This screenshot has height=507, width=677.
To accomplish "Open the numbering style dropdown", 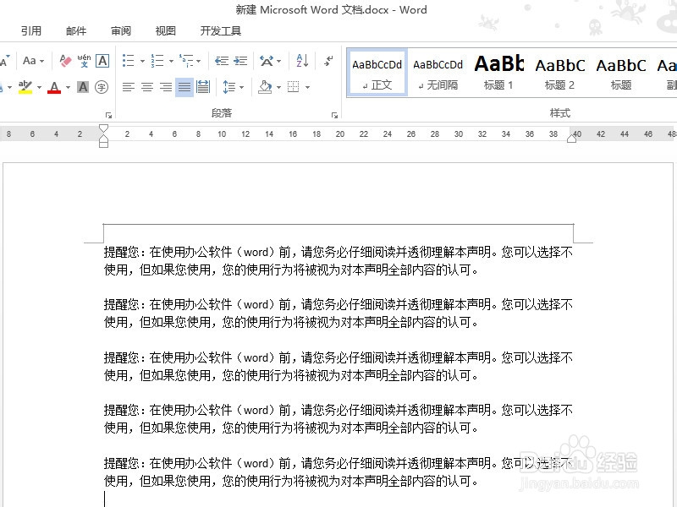I will point(171,61).
